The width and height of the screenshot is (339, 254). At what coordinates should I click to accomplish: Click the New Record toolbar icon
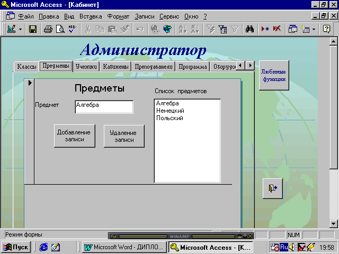[x=266, y=29]
